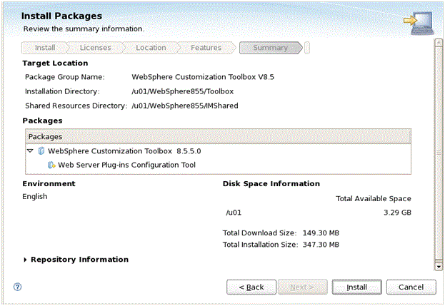Expand the Repository Information section

26,260
